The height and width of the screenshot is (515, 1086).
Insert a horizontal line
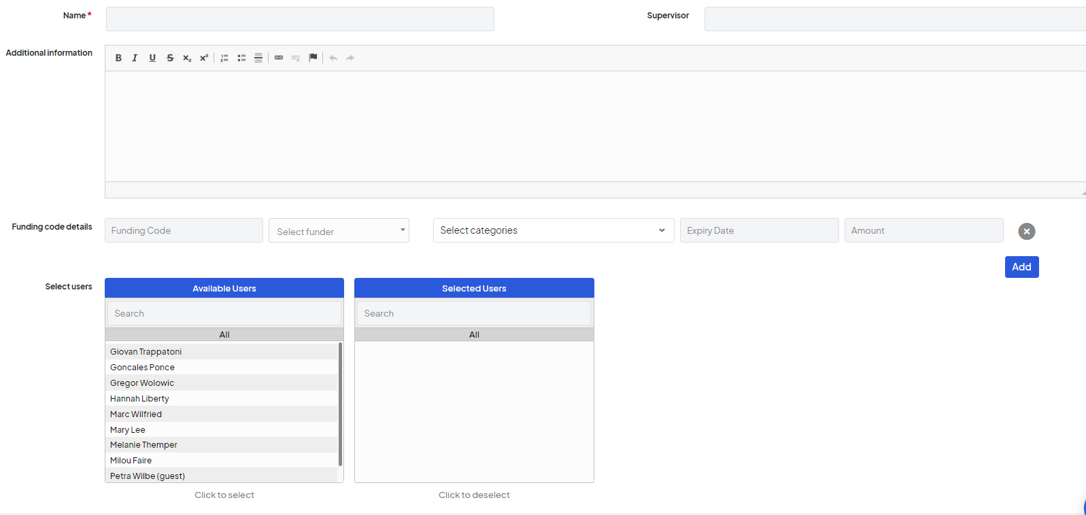(x=258, y=58)
